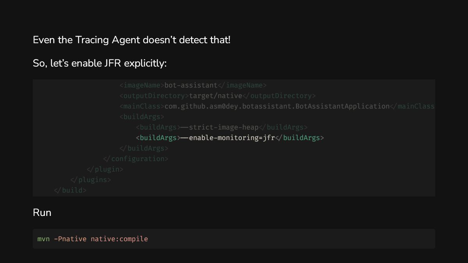The image size is (468, 263).
Task: Click the 'mvn' command word
Action: click(43, 239)
